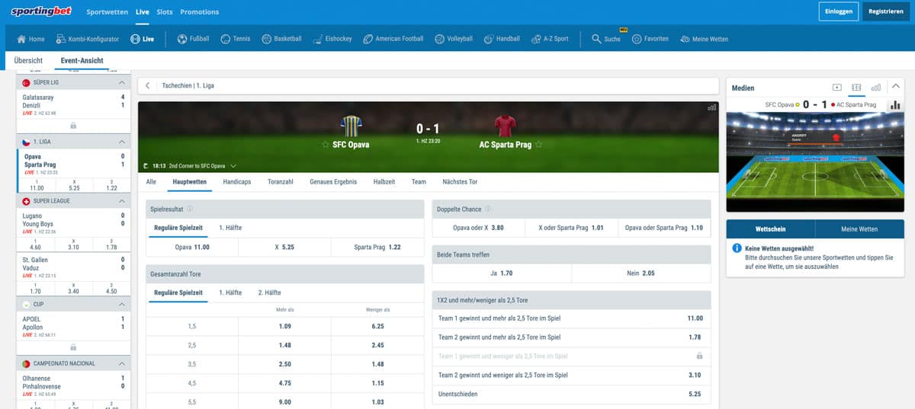Image resolution: width=915 pixels, height=409 pixels.
Task: Open Sportwetten in top header
Action: click(107, 12)
